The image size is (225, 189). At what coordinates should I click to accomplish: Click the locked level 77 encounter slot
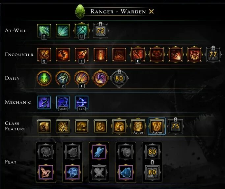(x=213, y=55)
